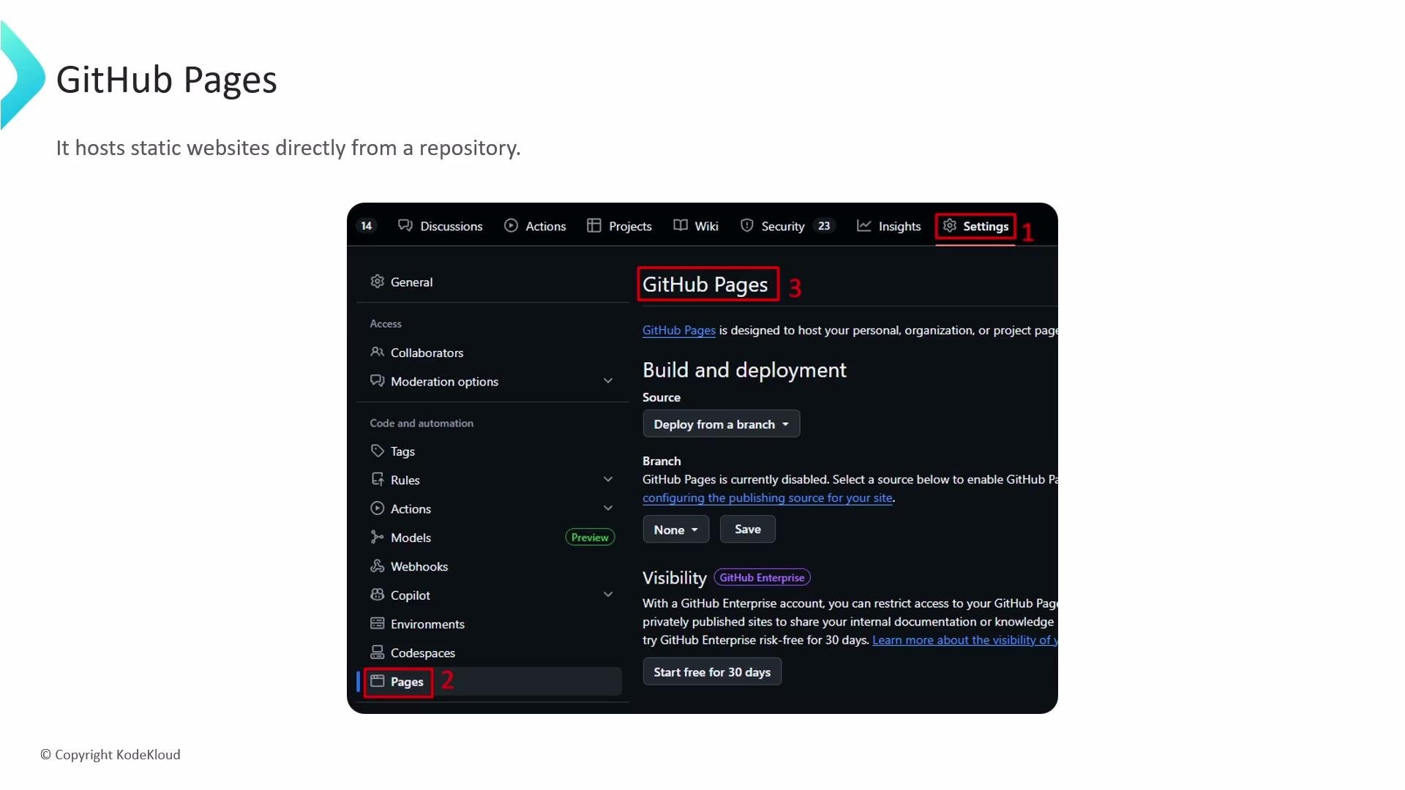Click Start free for 30 days

tap(711, 672)
